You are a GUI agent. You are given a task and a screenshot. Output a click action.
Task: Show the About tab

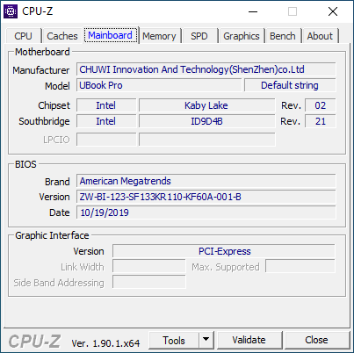coord(320,36)
